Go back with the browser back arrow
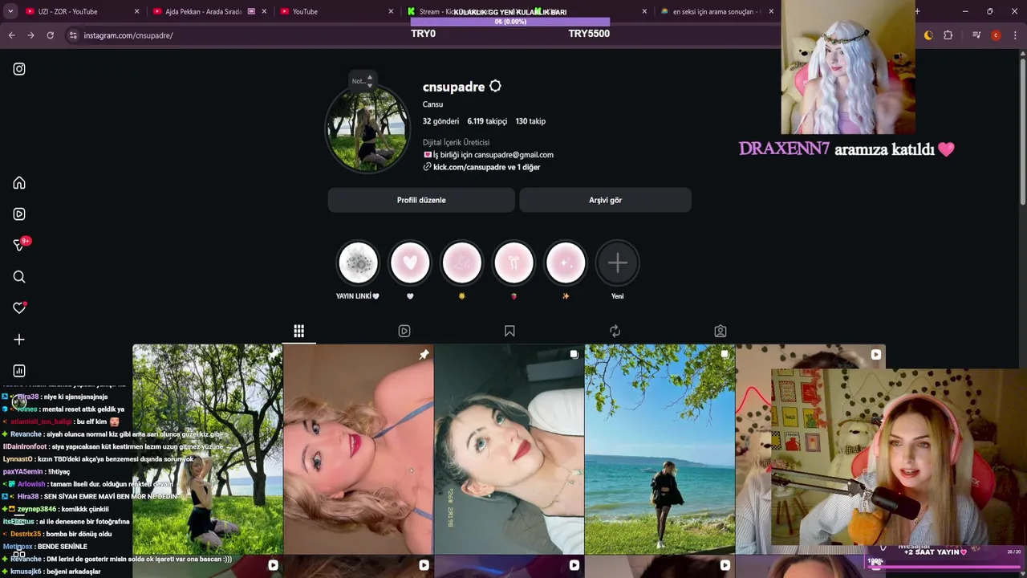The width and height of the screenshot is (1027, 578). click(x=11, y=35)
